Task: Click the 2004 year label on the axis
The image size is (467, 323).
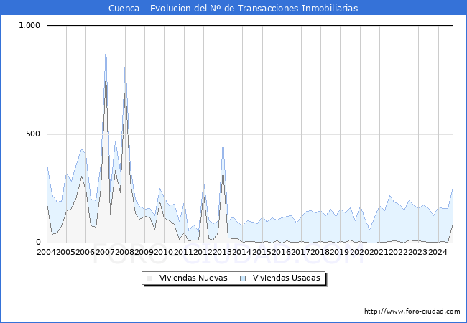Action: 46,252
